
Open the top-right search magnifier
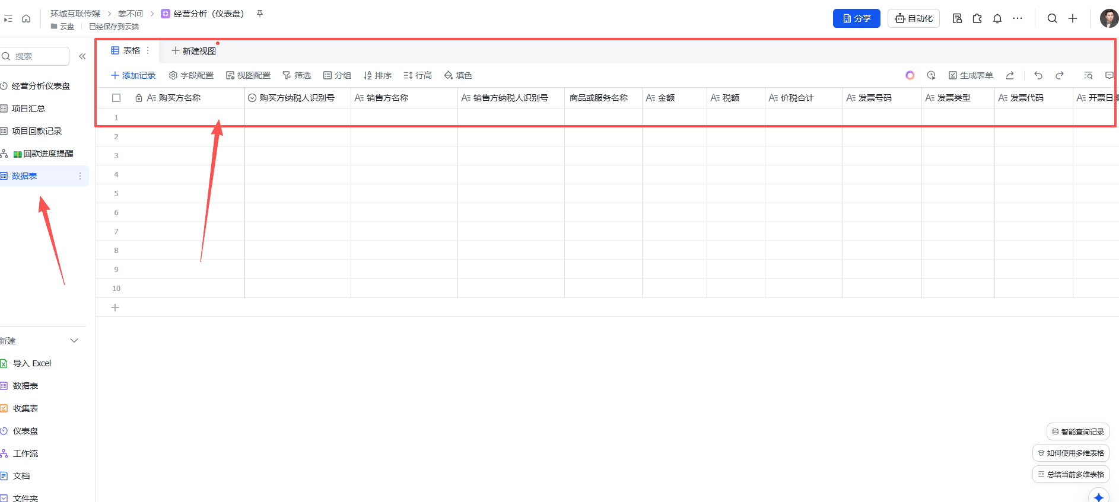[1052, 18]
